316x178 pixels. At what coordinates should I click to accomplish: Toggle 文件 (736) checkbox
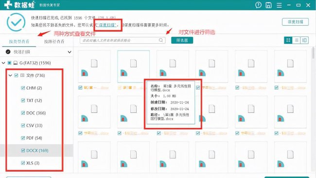click(16, 75)
